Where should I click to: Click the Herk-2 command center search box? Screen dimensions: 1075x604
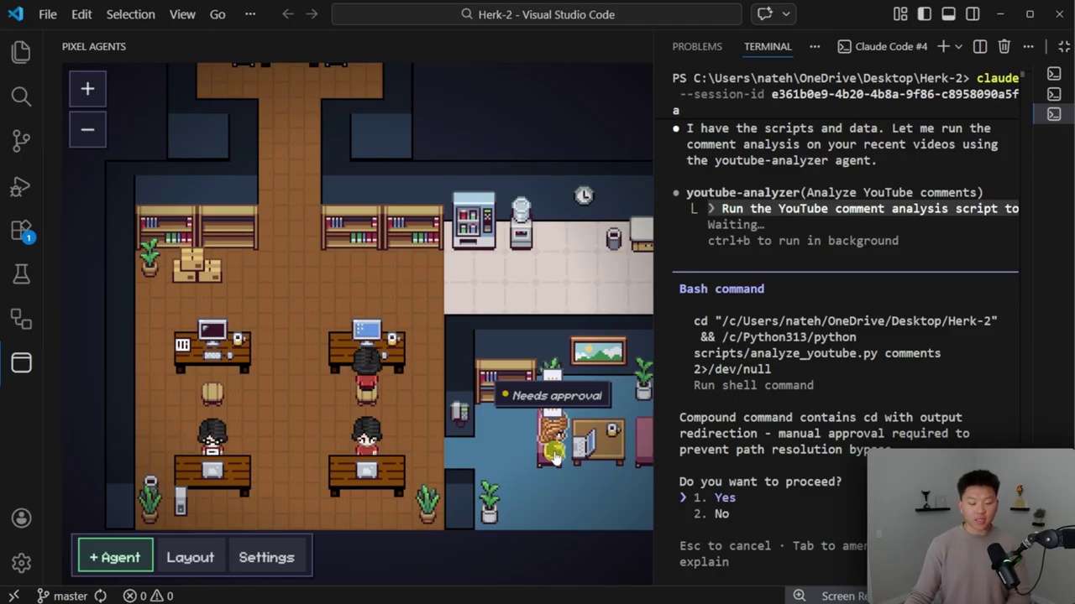[537, 14]
